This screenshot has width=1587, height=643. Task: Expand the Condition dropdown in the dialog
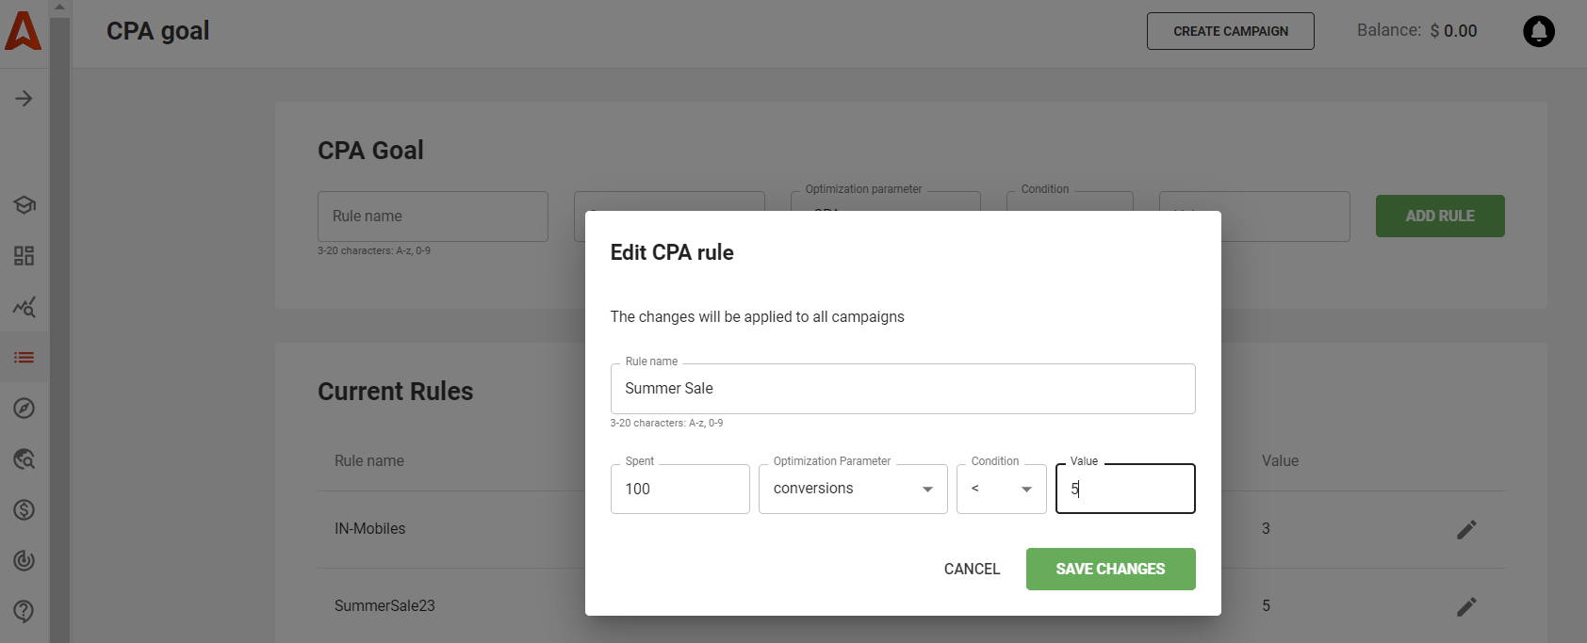(x=1001, y=489)
